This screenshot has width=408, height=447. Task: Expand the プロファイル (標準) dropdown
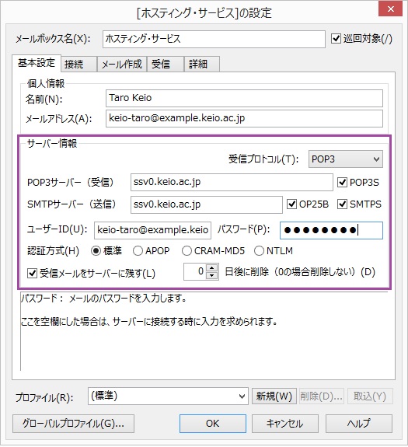coord(168,396)
